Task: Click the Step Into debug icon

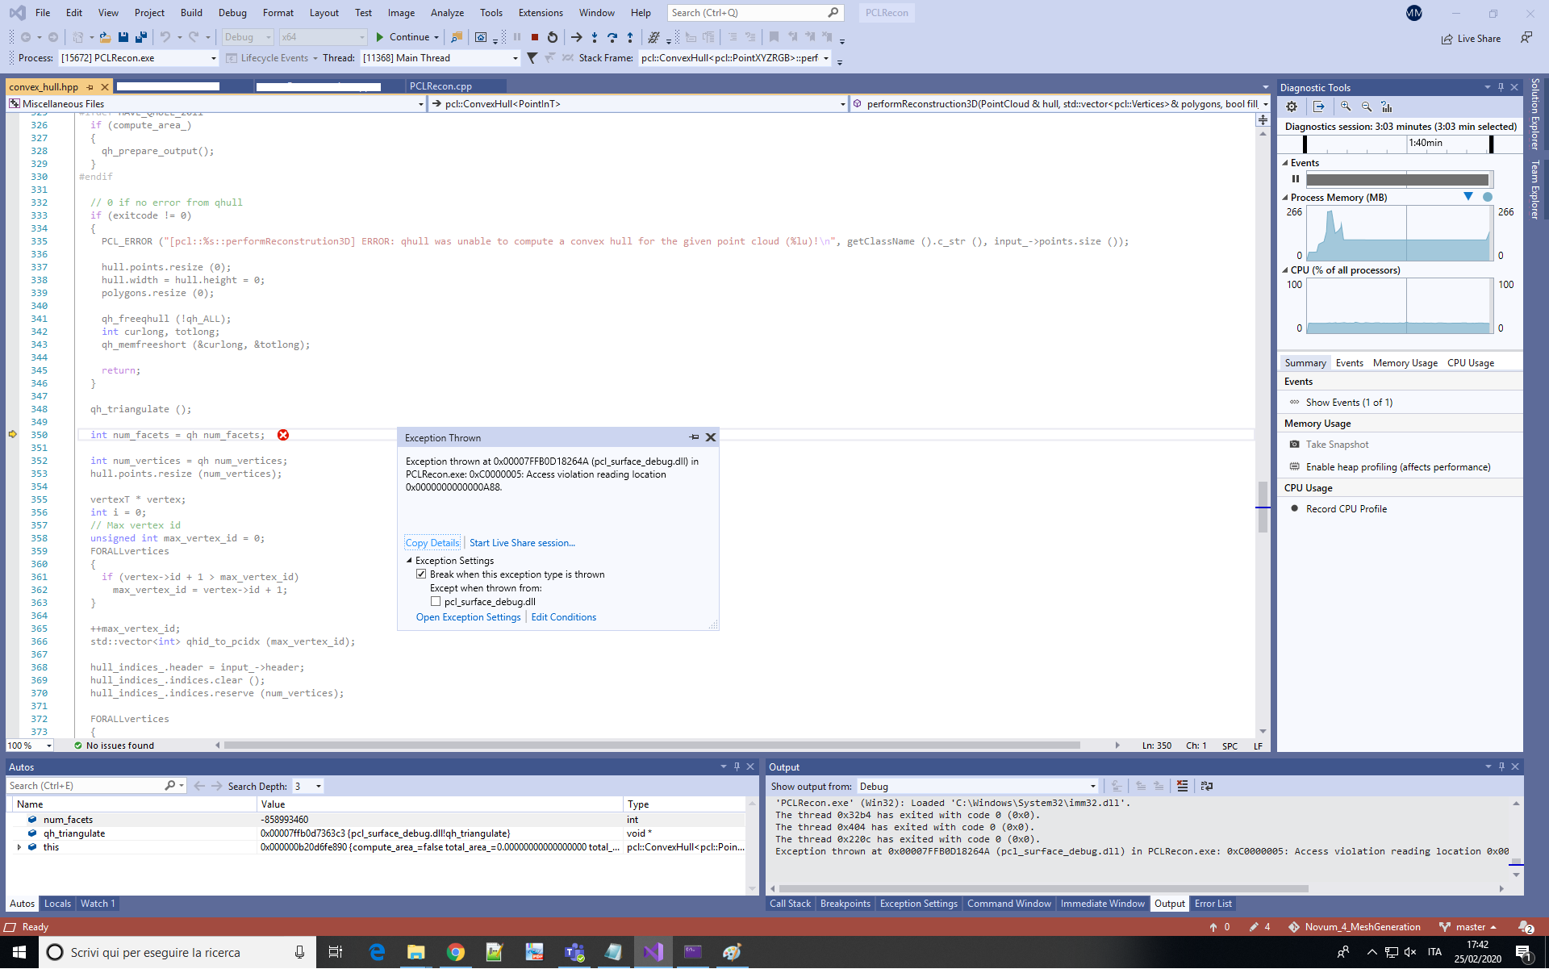Action: [595, 37]
